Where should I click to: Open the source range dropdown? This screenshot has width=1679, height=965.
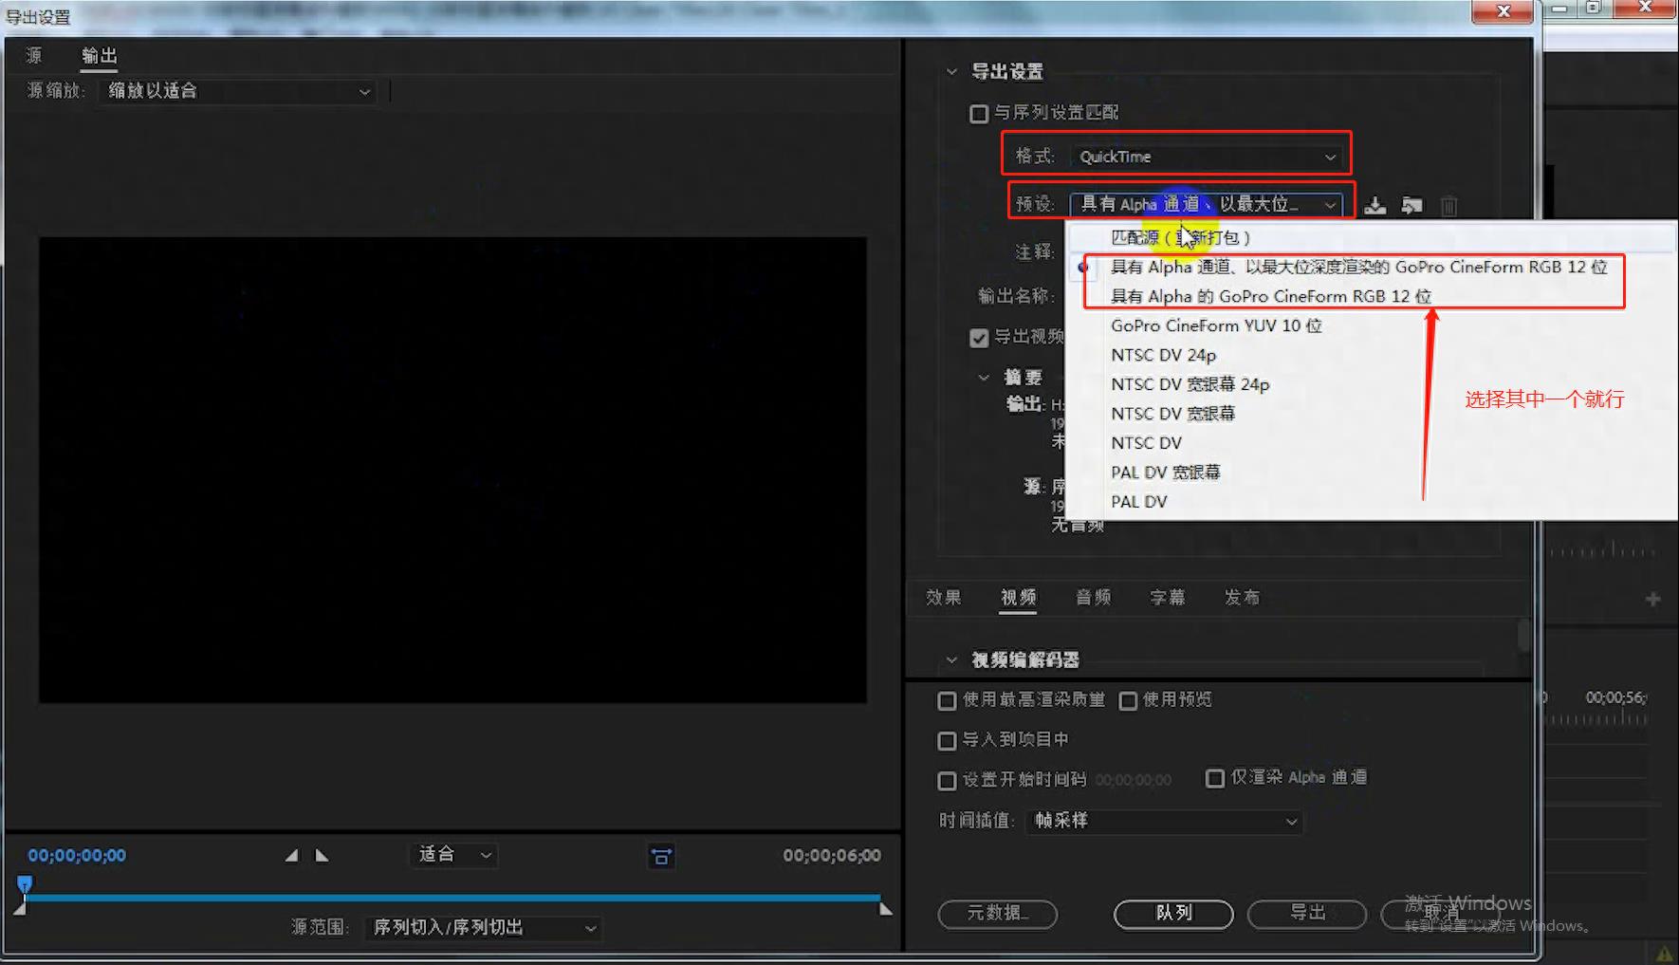[x=485, y=927]
